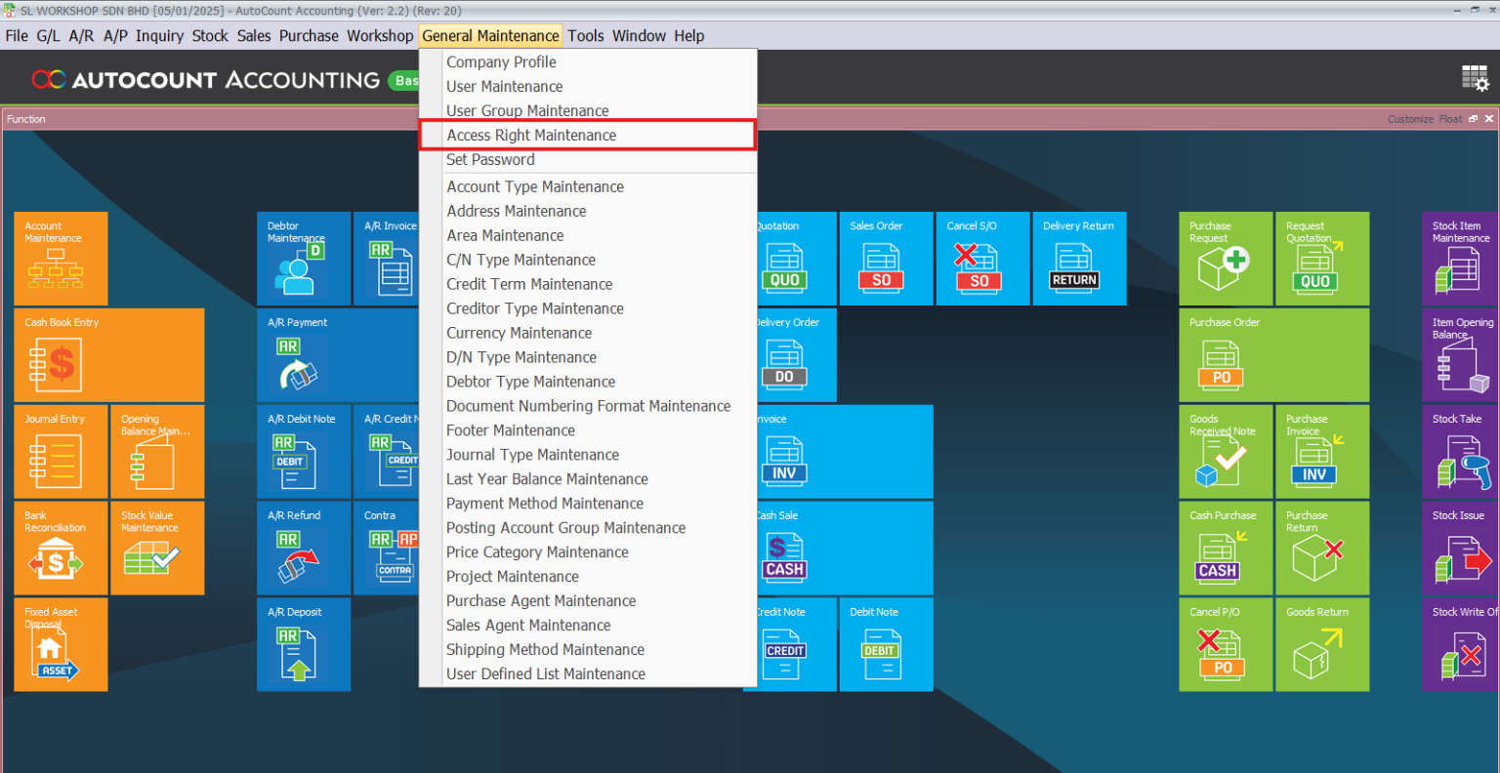The image size is (1500, 773).
Task: Open Stock Value Maintenance tile
Action: pyautogui.click(x=157, y=549)
